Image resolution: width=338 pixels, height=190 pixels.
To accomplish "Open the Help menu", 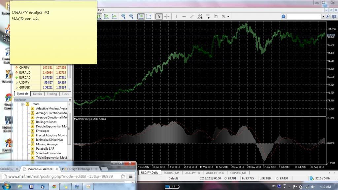I will click(x=101, y=10).
